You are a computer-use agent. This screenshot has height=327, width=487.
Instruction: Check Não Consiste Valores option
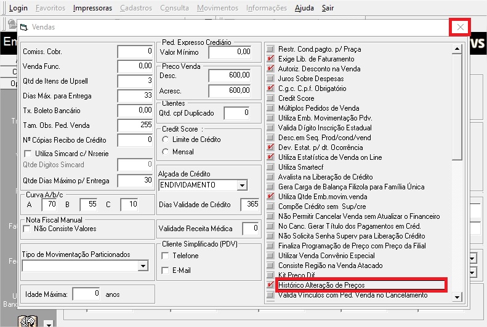tap(26, 229)
